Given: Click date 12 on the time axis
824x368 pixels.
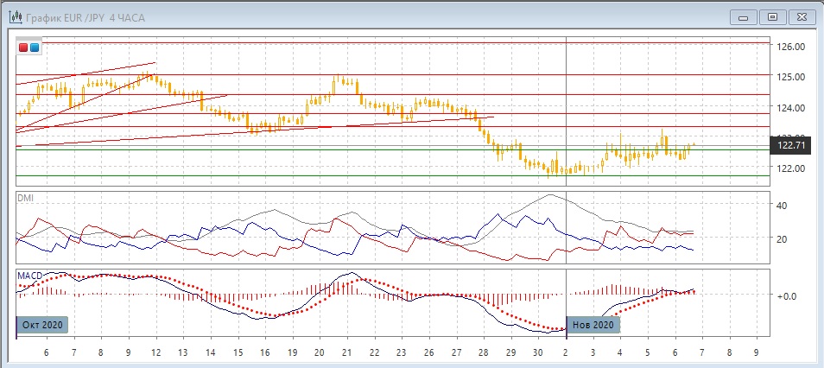Looking at the screenshot, I should 155,353.
